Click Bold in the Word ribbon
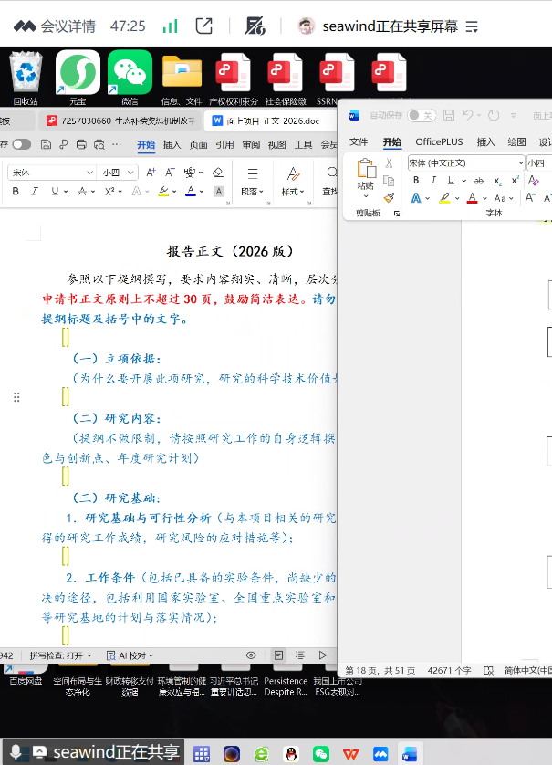Screen dimensions: 552x765 pyautogui.click(x=416, y=181)
